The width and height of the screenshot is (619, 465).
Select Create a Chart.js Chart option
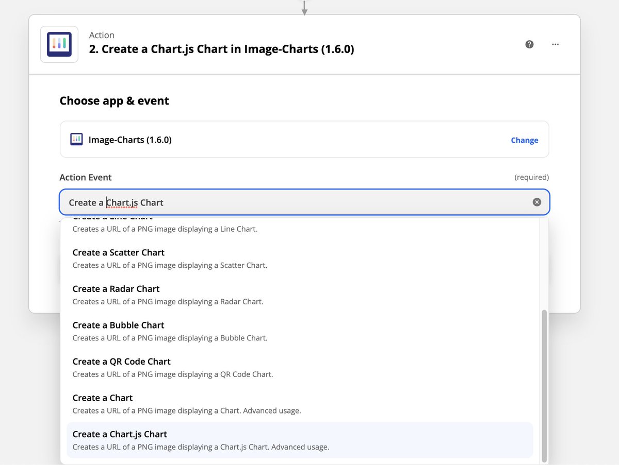point(300,440)
